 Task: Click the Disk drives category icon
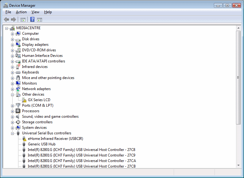point(18,39)
